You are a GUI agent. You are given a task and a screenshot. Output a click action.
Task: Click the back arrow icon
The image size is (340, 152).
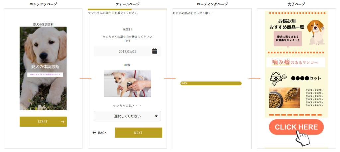(94, 133)
